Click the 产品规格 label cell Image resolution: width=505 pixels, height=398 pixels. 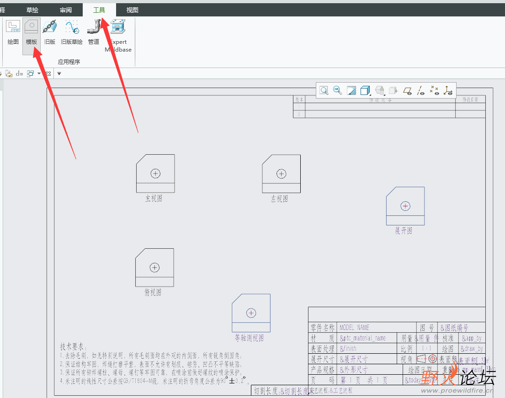322,370
